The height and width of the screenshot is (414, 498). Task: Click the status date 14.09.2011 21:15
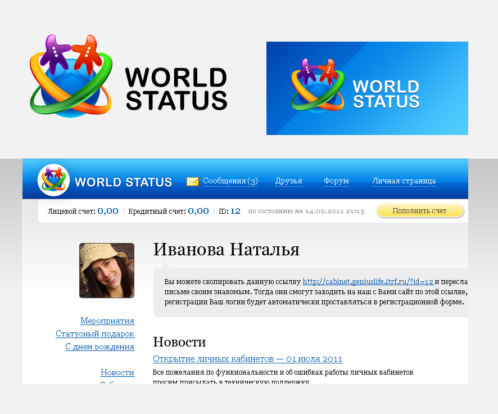pos(335,211)
